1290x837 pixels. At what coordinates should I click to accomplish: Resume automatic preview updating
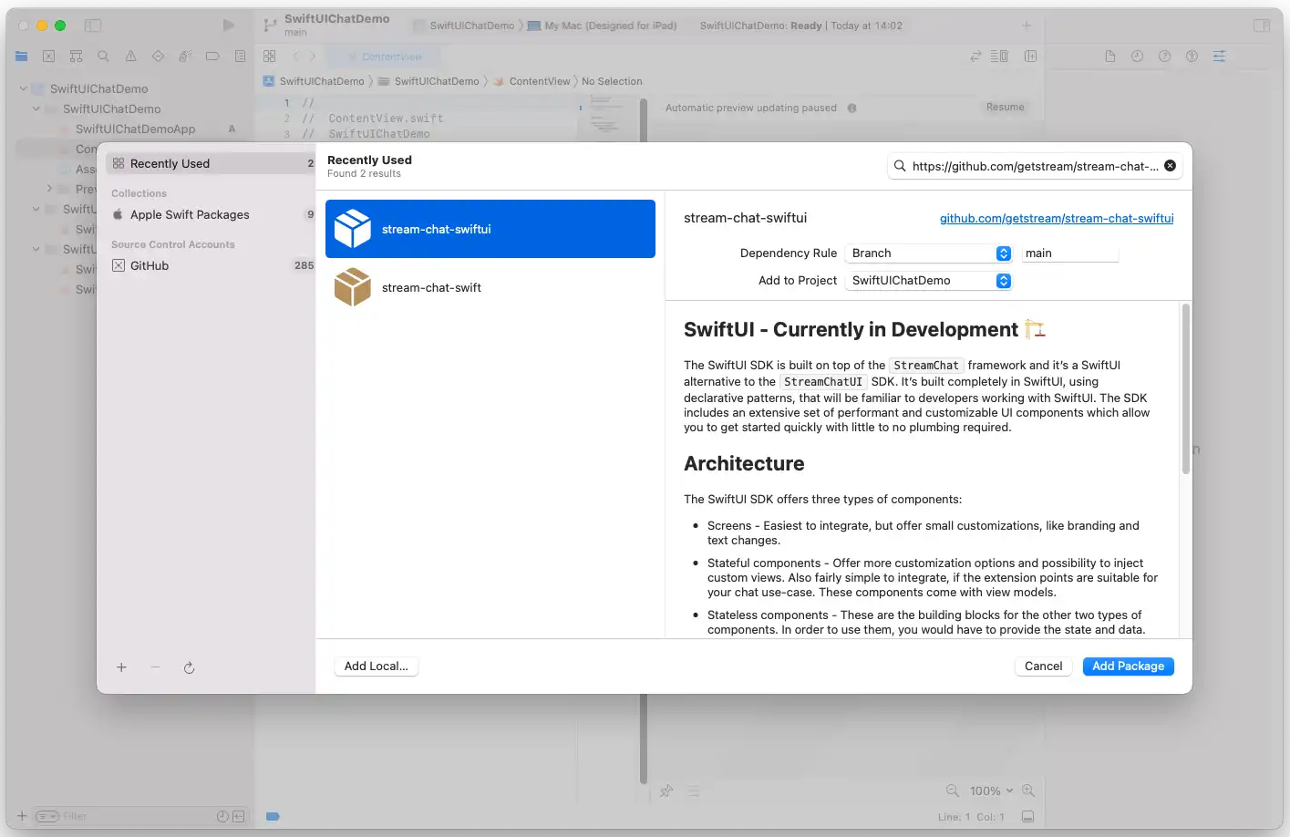point(1005,108)
